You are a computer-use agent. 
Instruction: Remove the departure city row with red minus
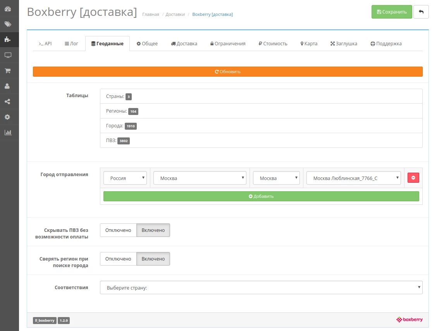[413, 178]
